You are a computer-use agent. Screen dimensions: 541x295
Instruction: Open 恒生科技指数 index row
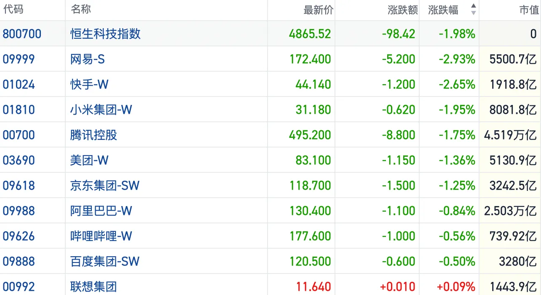coord(105,34)
